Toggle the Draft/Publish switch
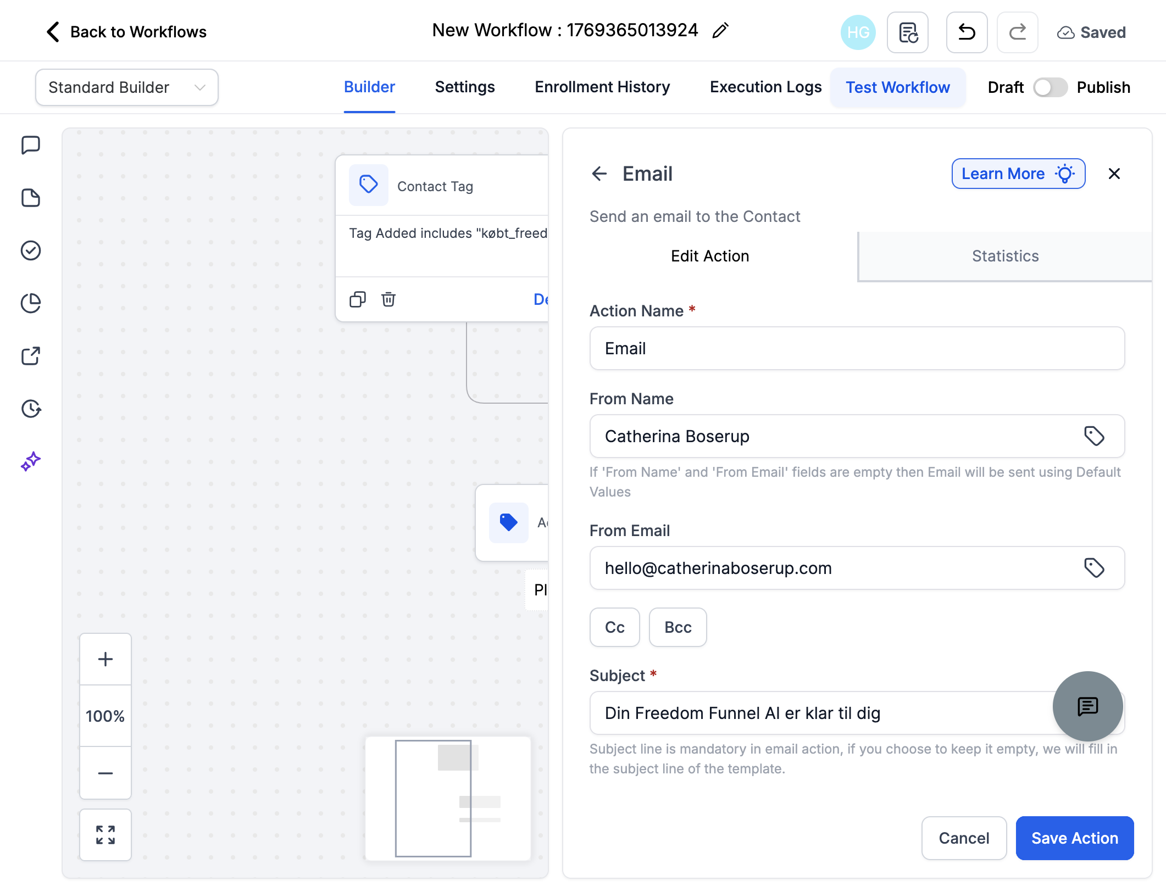 click(x=1050, y=87)
